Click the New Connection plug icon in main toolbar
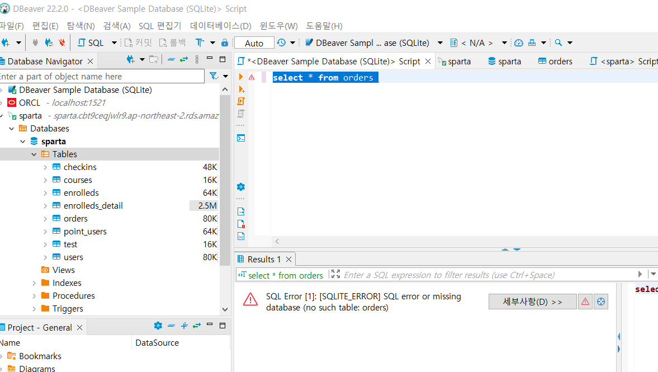The height and width of the screenshot is (372, 658). [x=6, y=43]
